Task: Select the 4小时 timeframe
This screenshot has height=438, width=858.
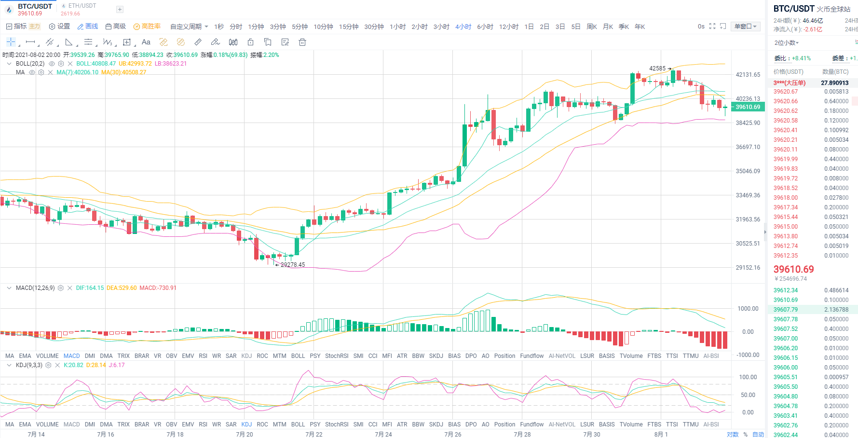Action: click(x=463, y=27)
